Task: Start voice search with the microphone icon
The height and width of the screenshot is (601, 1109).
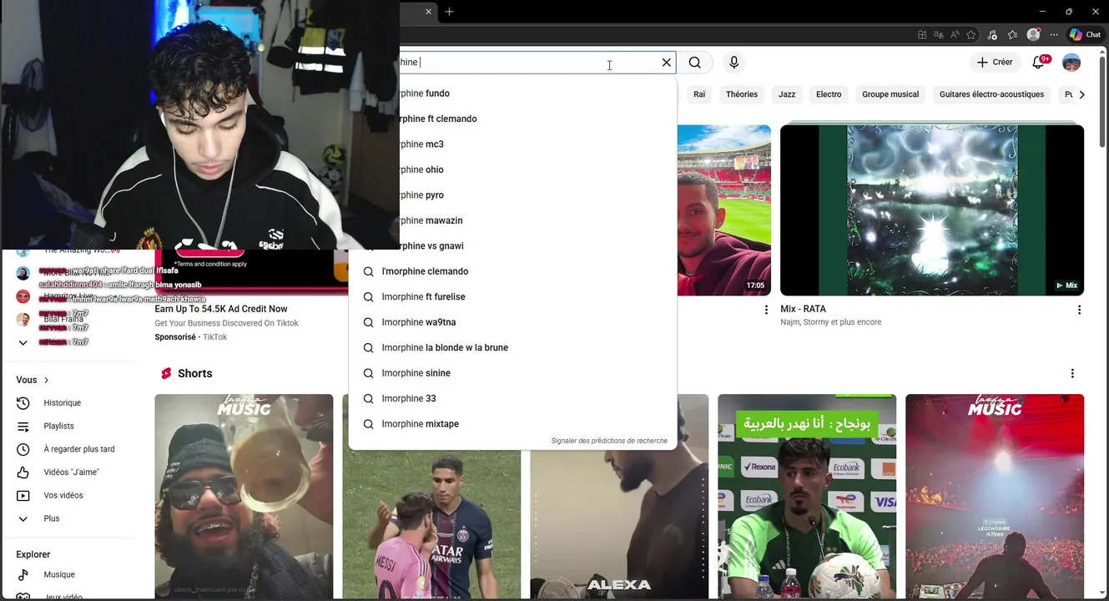Action: [734, 63]
